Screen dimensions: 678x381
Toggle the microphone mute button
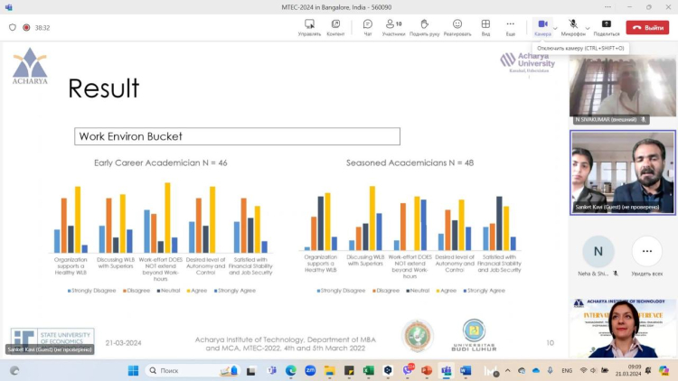[x=573, y=26]
